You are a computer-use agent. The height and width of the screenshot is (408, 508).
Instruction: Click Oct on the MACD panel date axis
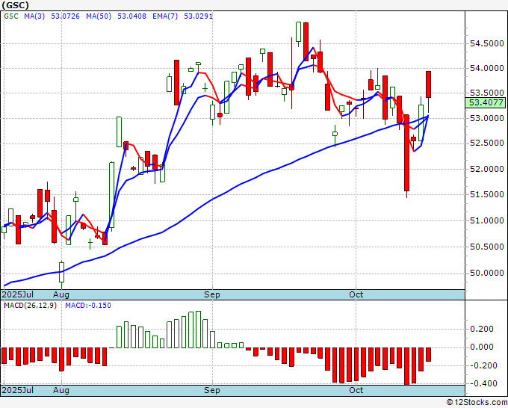tap(356, 390)
